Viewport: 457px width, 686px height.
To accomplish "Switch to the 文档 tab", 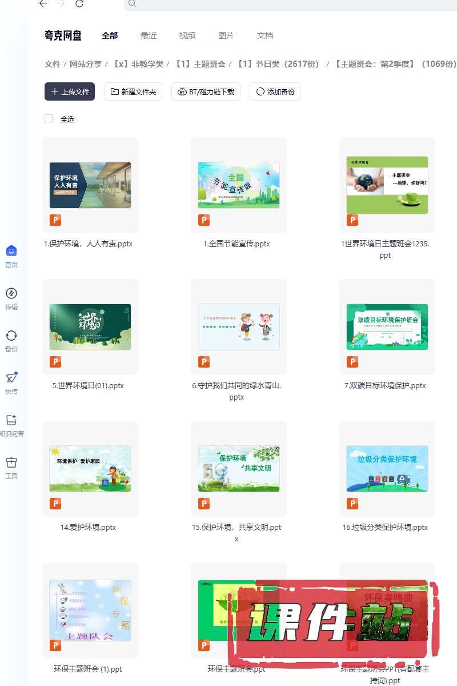I will (x=265, y=35).
